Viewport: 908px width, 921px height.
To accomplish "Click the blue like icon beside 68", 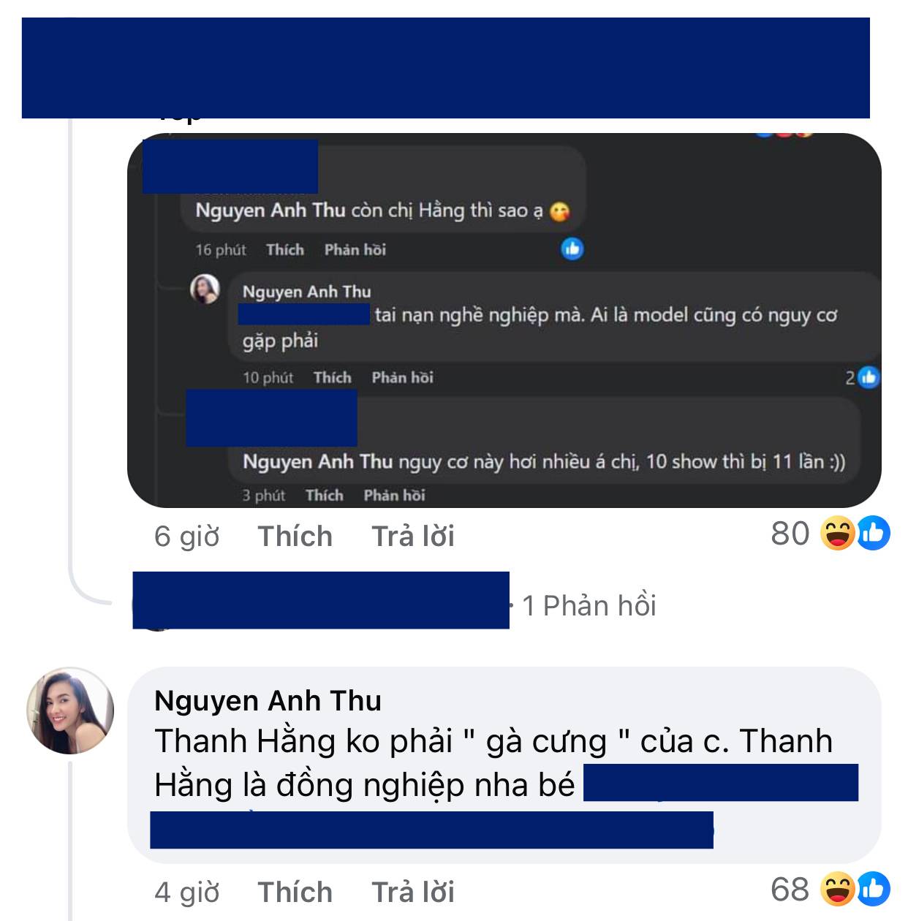I will pyautogui.click(x=874, y=889).
